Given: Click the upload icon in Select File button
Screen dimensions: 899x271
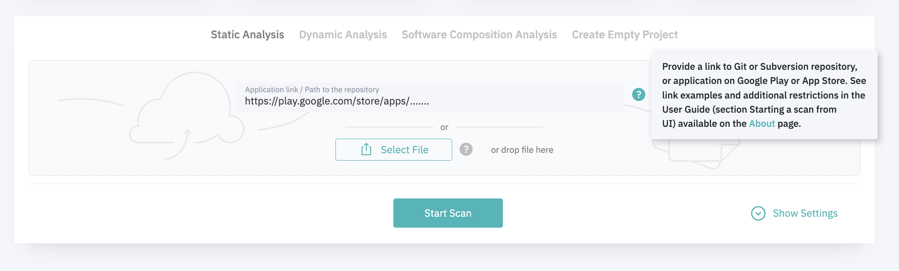Looking at the screenshot, I should pyautogui.click(x=366, y=150).
